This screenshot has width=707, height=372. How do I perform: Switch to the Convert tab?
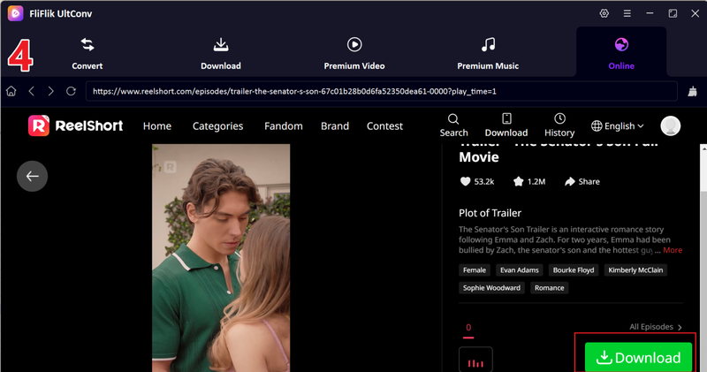point(87,54)
